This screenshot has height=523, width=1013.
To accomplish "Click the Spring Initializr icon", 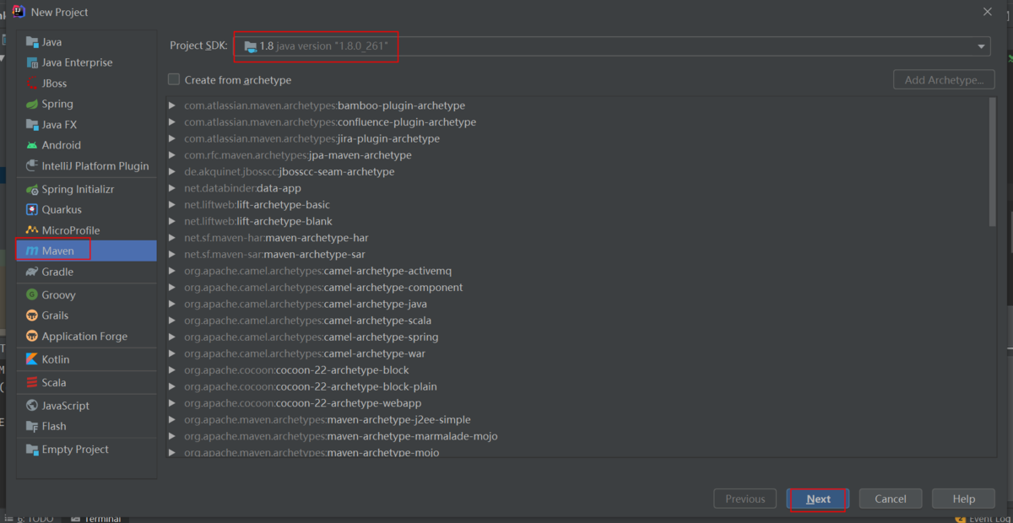I will pos(32,189).
